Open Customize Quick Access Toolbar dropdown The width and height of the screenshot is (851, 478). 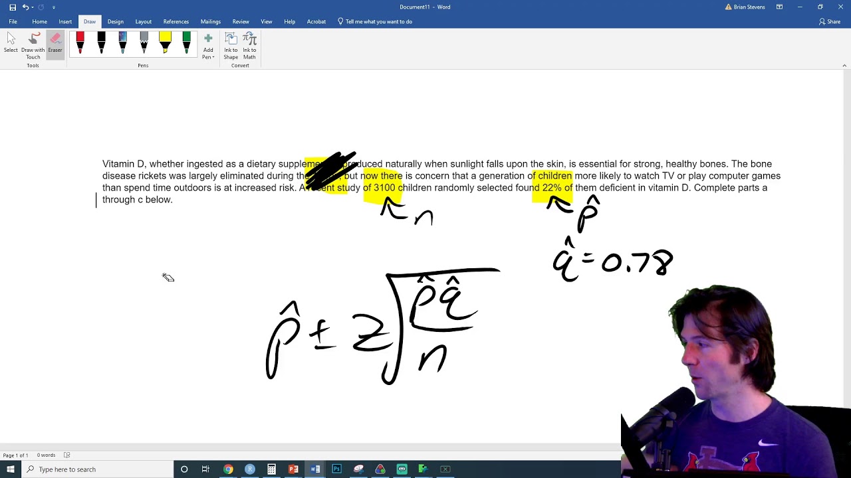click(54, 7)
